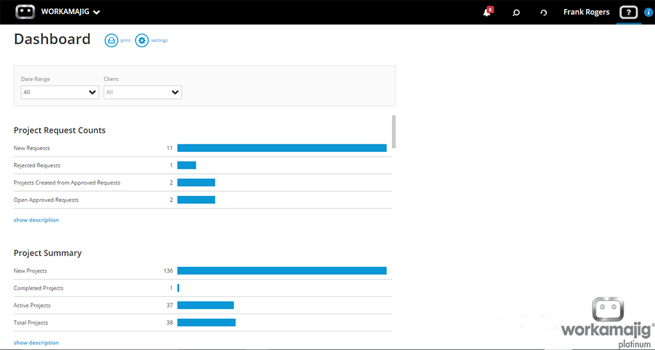Screen dimensions: 655x350
Task: Click the New Requests bar
Action: pyautogui.click(x=281, y=148)
